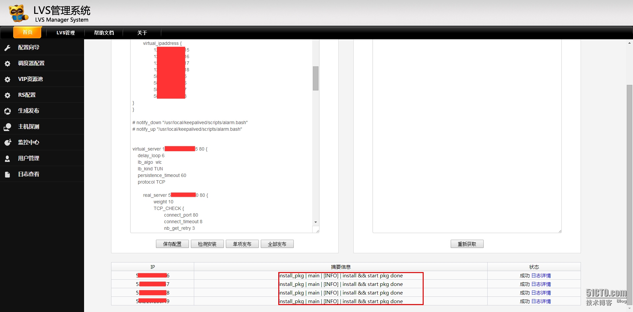633x312 pixels.
Task: Click the 'lb_algo wlc' config line
Action: tap(150, 162)
